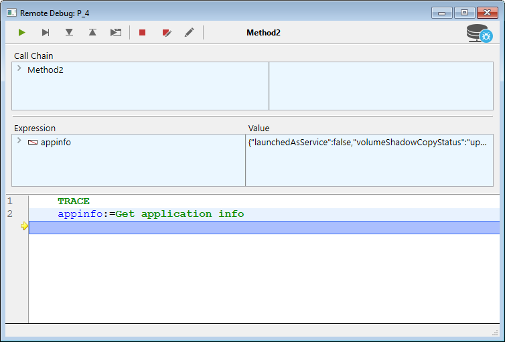The image size is (505, 342).
Task: Click the Expression column header
Action: 35,128
